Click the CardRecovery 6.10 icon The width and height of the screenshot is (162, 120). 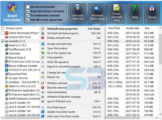[6, 49]
